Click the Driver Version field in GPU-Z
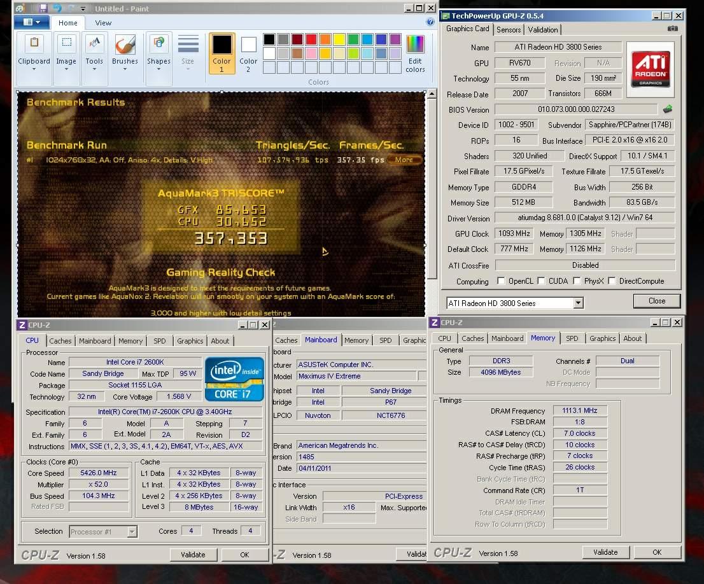The width and height of the screenshot is (704, 584). pyautogui.click(x=584, y=218)
